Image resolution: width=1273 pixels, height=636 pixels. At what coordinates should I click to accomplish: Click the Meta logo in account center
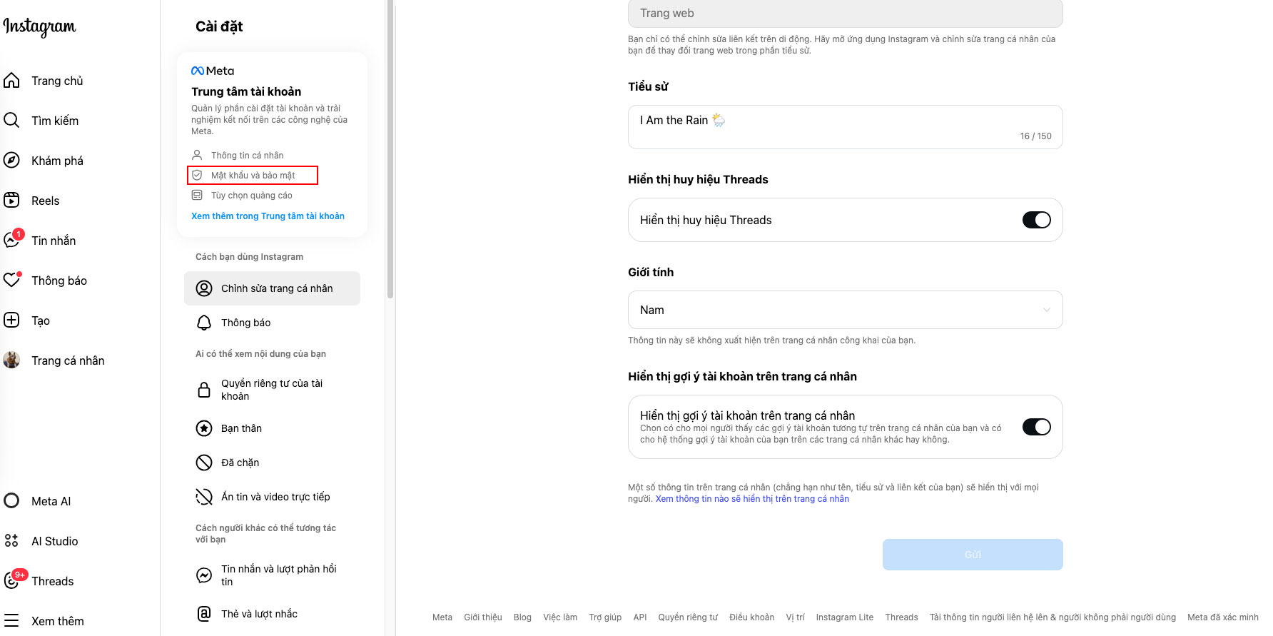213,71
